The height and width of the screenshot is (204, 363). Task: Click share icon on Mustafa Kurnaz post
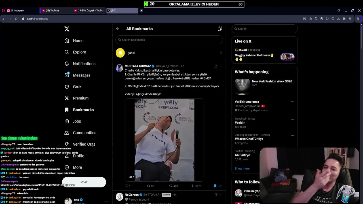(221, 186)
